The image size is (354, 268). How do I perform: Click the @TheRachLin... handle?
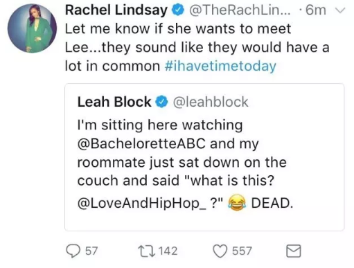(240, 10)
